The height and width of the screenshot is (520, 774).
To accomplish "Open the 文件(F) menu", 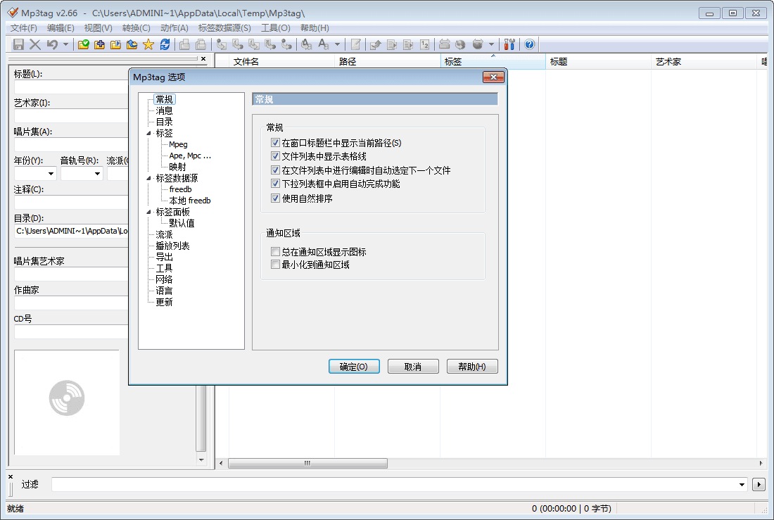I will [24, 28].
